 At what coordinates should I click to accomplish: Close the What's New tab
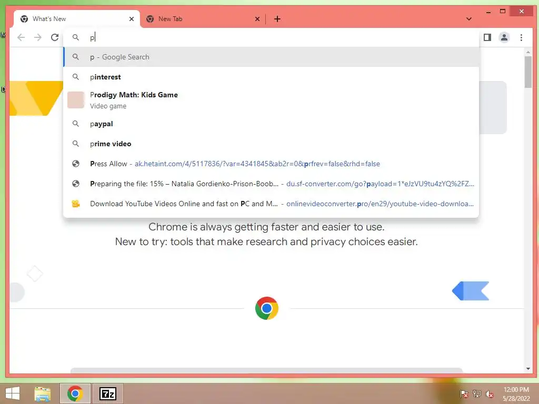[131, 19]
